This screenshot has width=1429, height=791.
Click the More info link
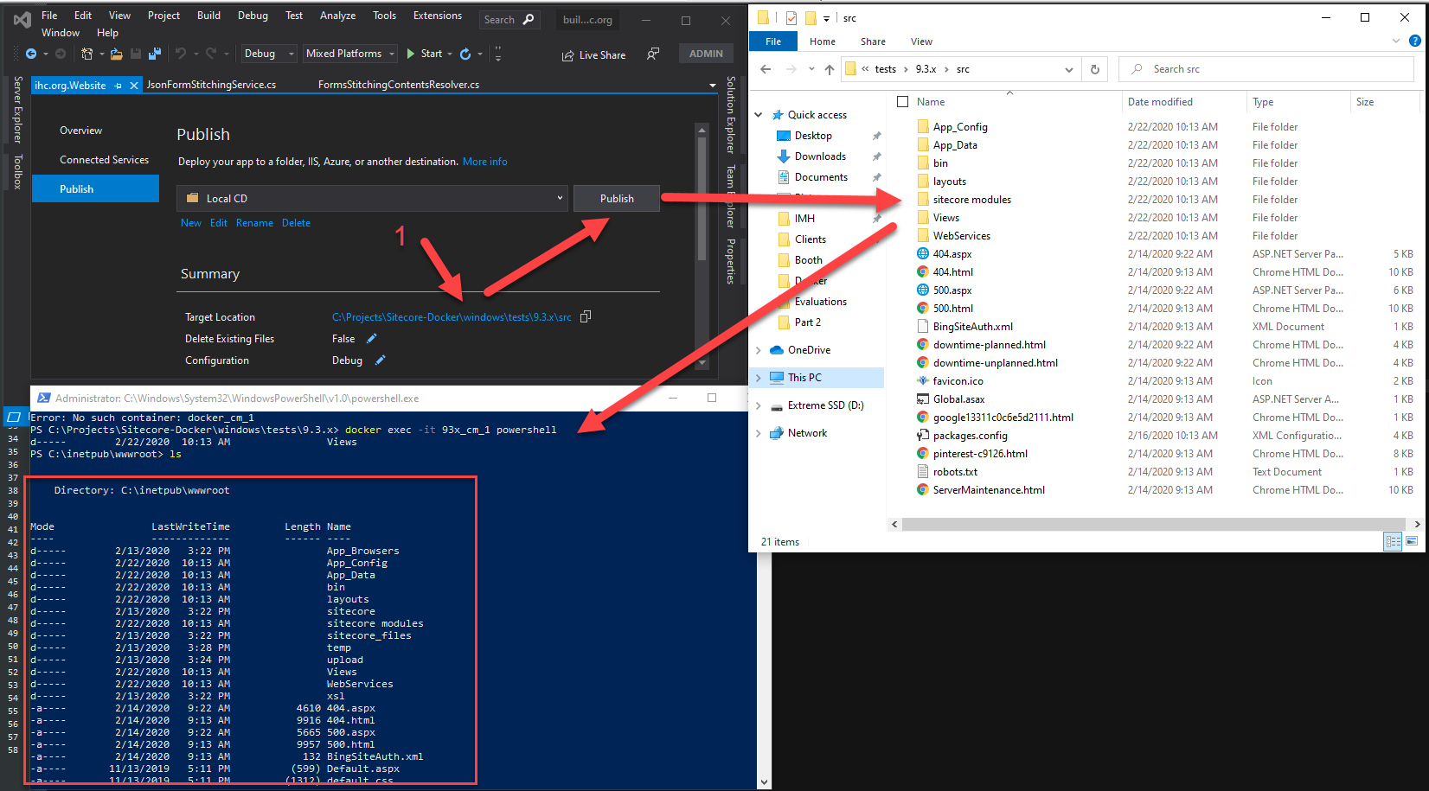484,162
